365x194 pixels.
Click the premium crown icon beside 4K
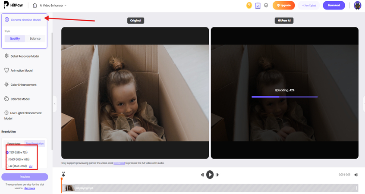31,166
